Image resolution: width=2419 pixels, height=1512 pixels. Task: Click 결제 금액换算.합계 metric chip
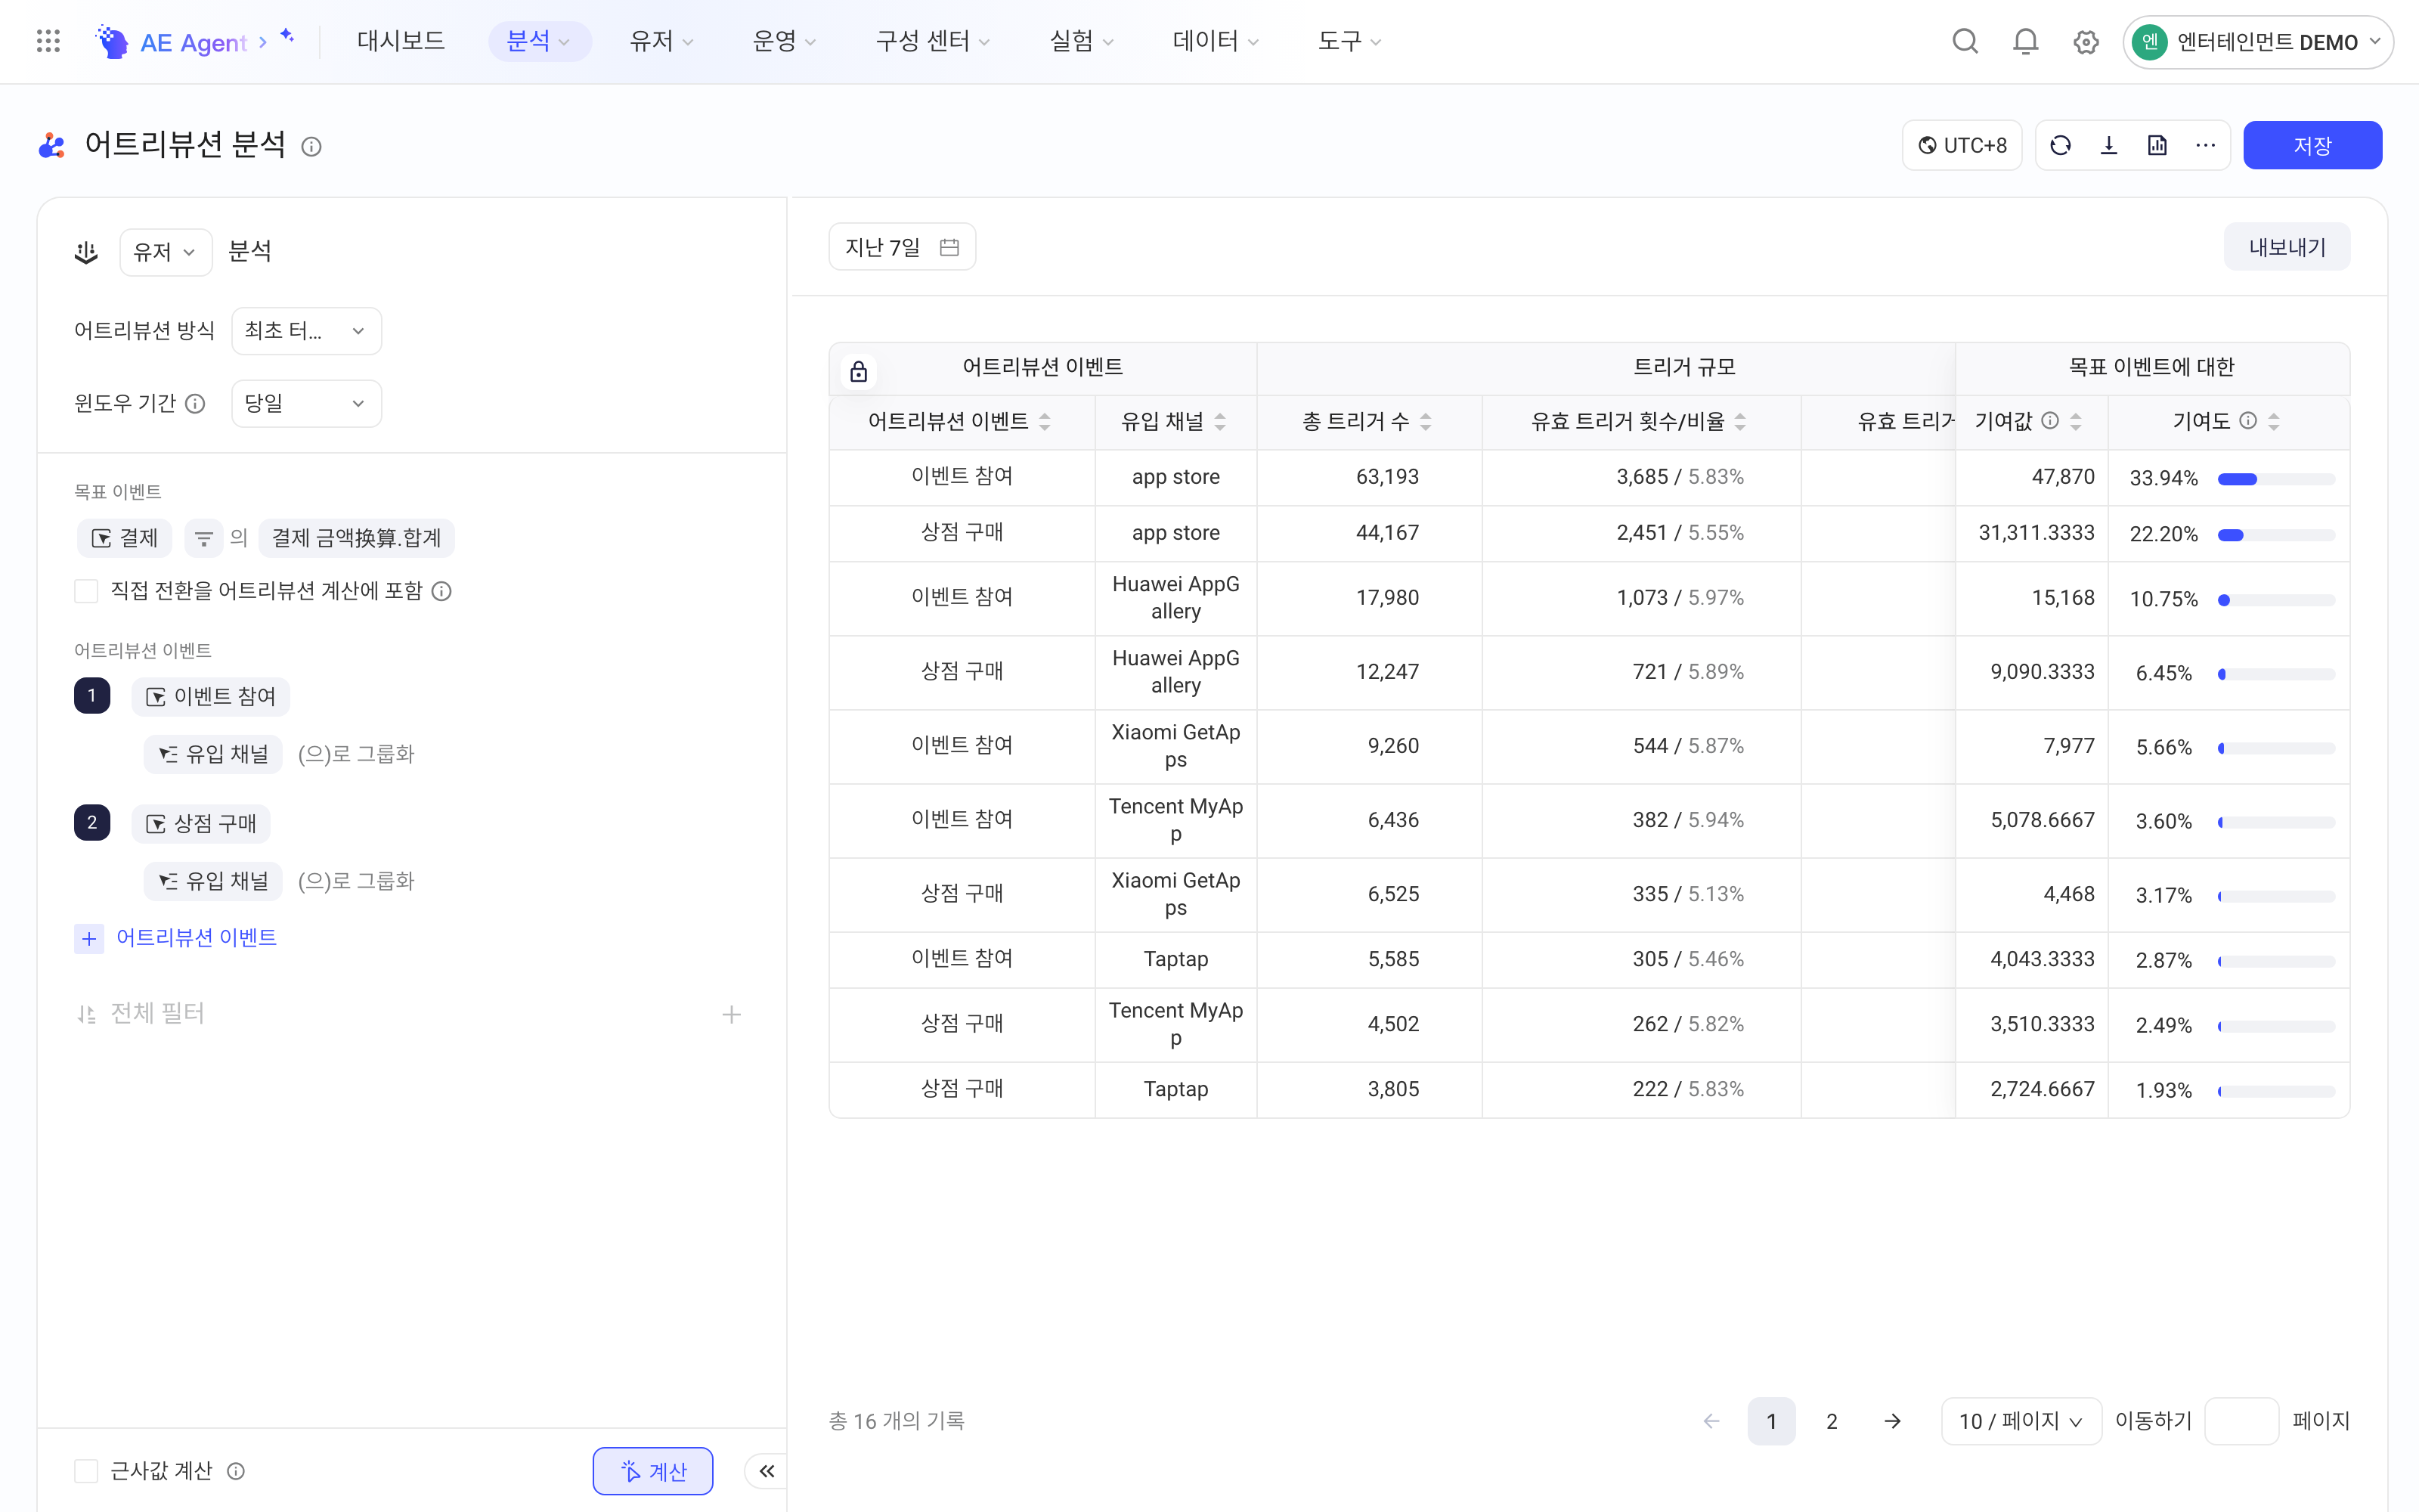click(357, 538)
